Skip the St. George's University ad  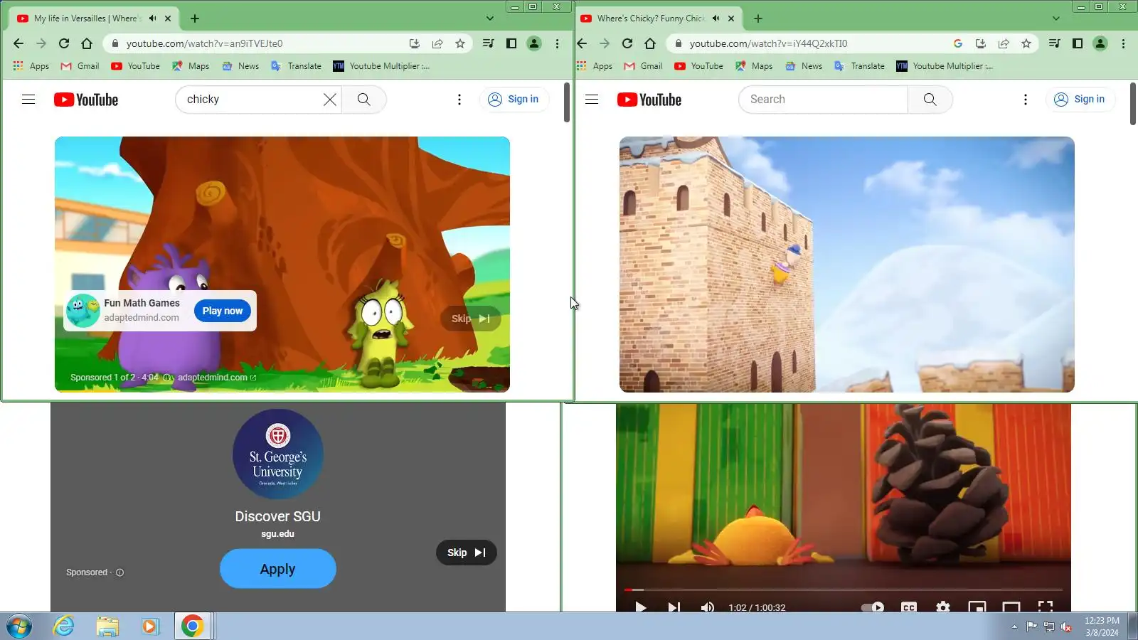(x=467, y=553)
